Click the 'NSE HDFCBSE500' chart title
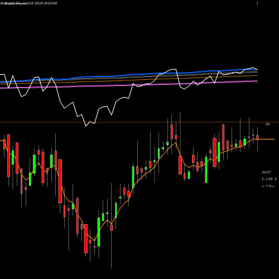This screenshot has height=279, width=279. tap(43, 3)
